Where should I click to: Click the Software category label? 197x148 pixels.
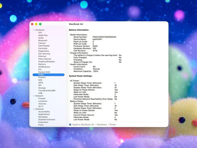40,109
